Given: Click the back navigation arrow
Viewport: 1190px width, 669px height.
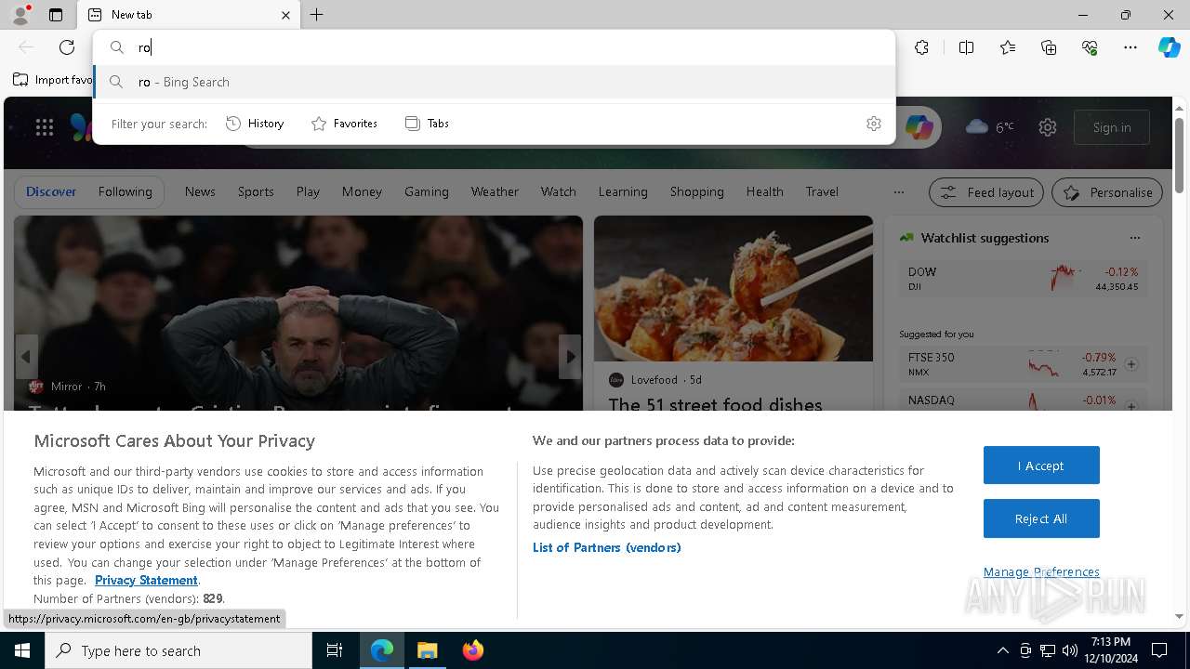Looking at the screenshot, I should 26,47.
